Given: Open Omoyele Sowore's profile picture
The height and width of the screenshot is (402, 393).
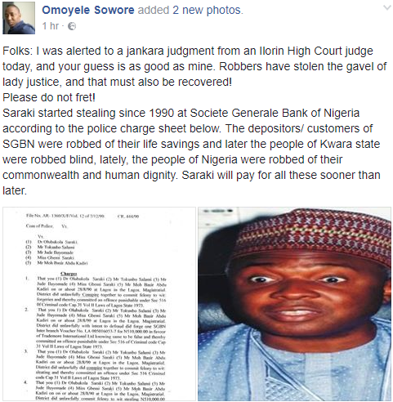Looking at the screenshot, I should 19,18.
